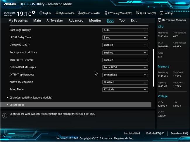The width and height of the screenshot is (190, 142).
Task: Switch to Main tab
Action: 37,20
